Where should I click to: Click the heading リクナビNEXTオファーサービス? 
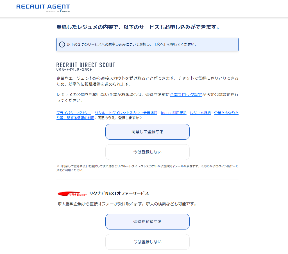pos(119,193)
